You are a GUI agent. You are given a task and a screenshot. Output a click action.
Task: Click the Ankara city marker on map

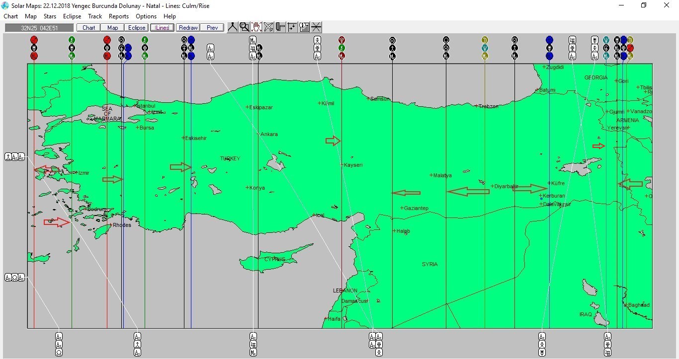pyautogui.click(x=258, y=134)
